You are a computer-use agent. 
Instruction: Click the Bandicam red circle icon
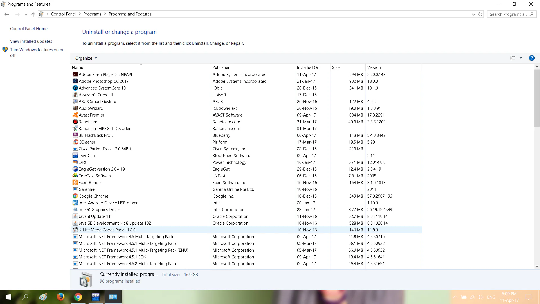[x=75, y=122]
